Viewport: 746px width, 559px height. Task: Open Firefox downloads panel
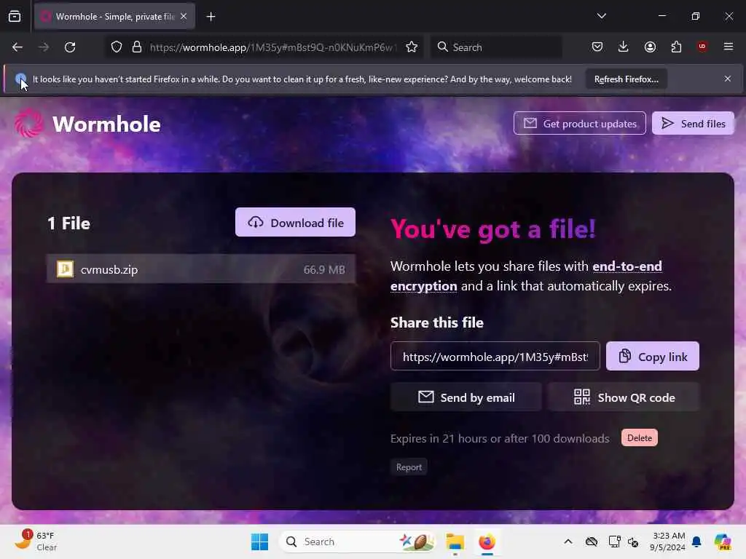[x=624, y=47]
